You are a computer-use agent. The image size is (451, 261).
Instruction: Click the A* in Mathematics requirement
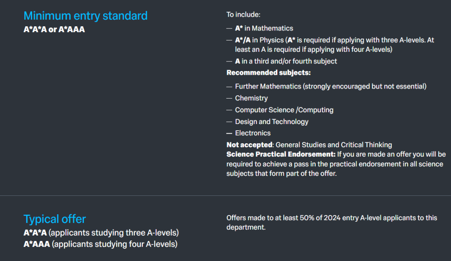[264, 28]
